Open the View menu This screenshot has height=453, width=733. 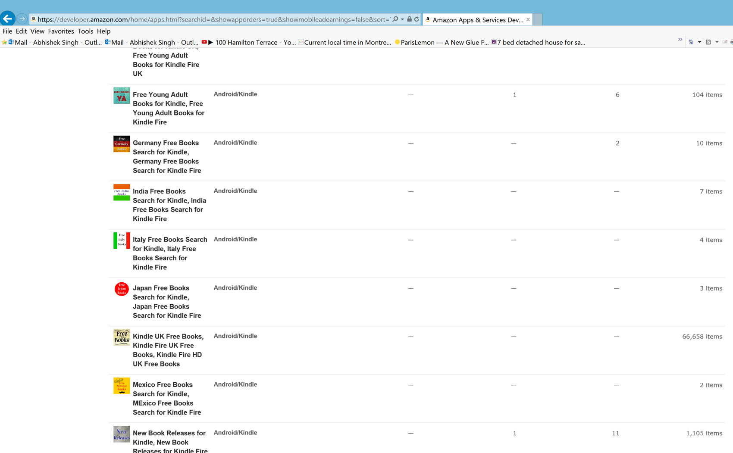click(37, 31)
